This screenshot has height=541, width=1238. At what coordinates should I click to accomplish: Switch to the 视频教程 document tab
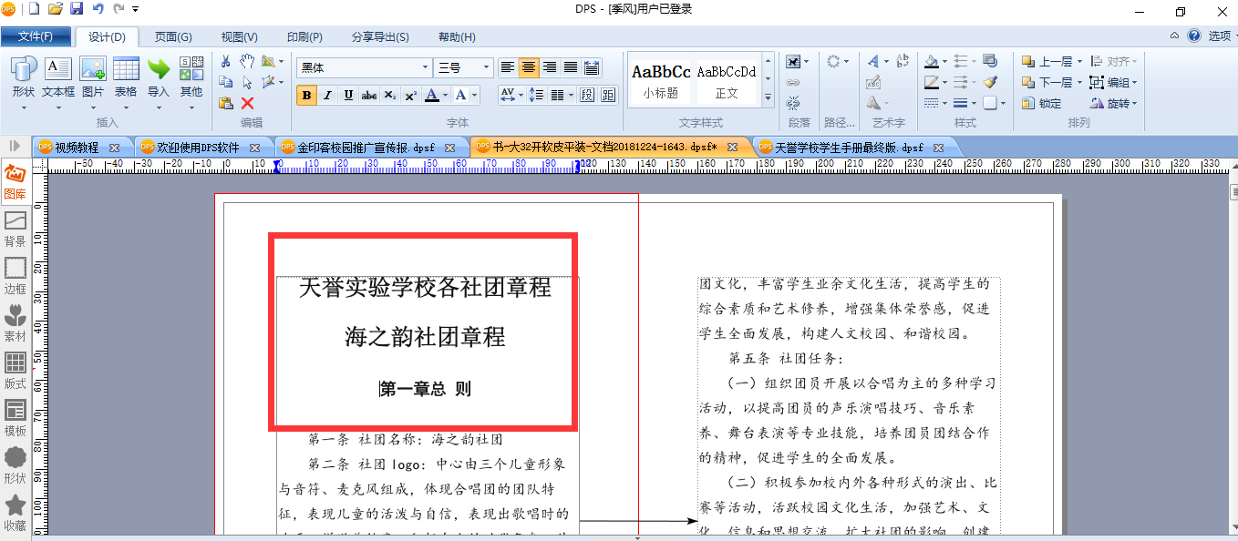(x=77, y=147)
